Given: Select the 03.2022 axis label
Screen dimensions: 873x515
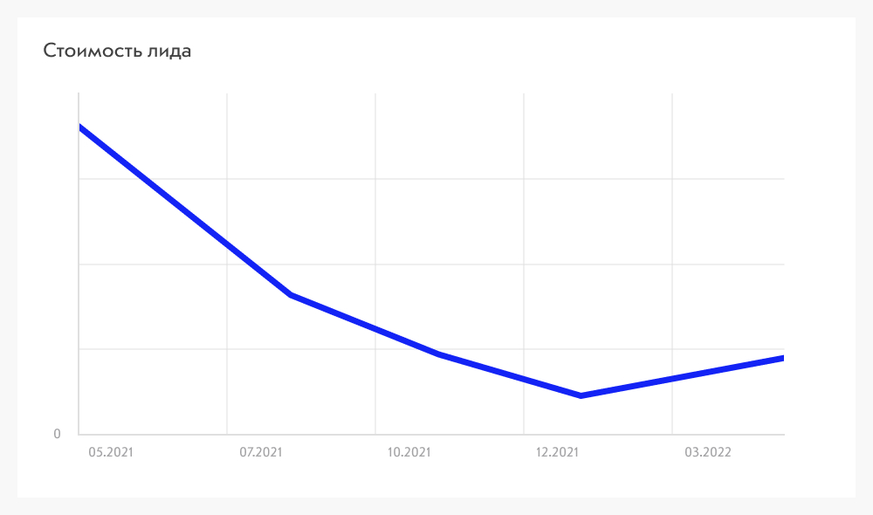Looking at the screenshot, I should (708, 452).
